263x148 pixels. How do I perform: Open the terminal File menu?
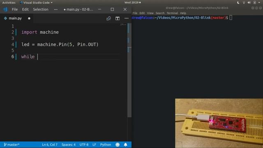[135, 13]
